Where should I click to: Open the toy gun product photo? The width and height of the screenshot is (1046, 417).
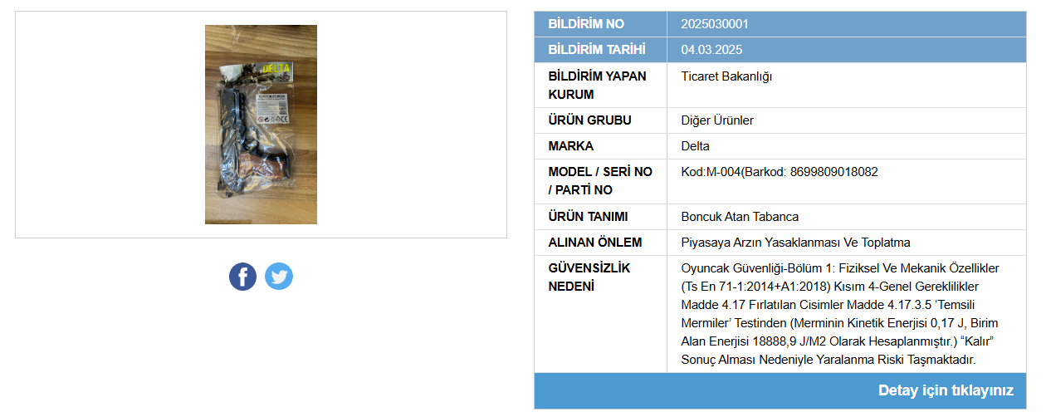[261, 125]
